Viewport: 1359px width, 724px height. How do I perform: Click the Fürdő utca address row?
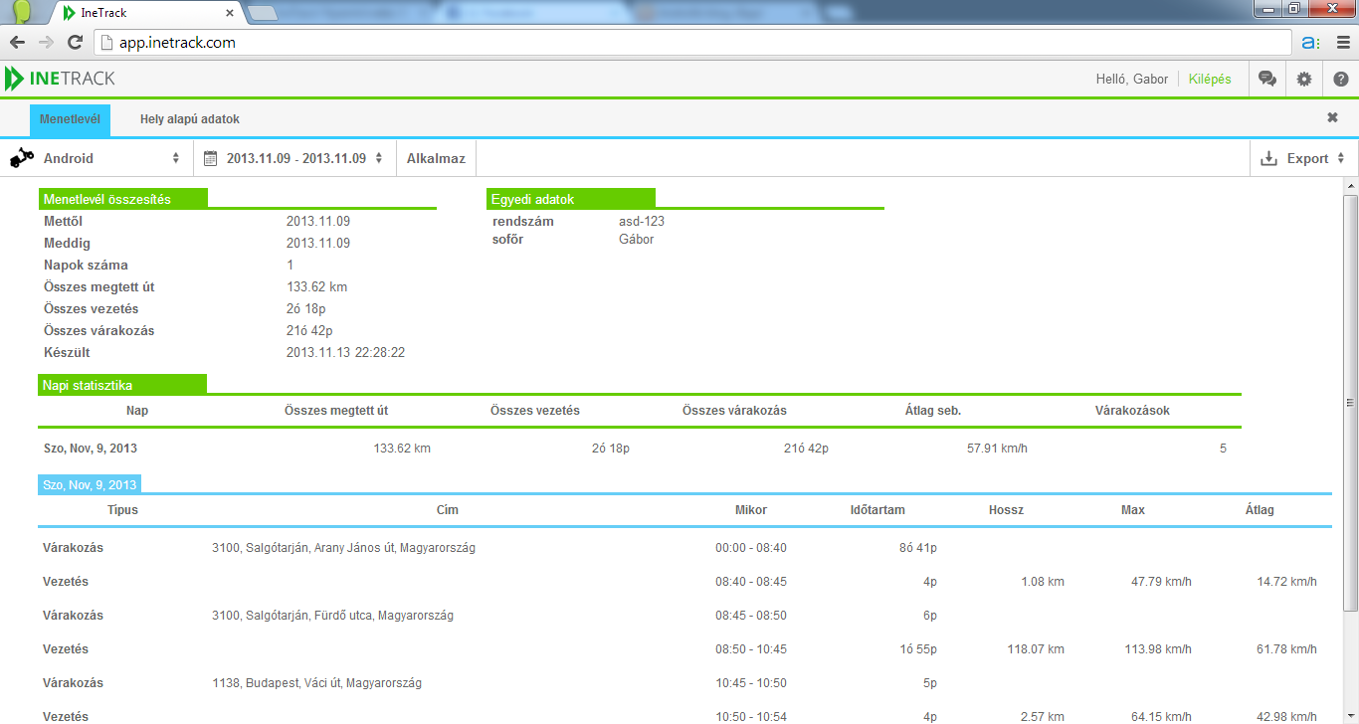click(332, 616)
